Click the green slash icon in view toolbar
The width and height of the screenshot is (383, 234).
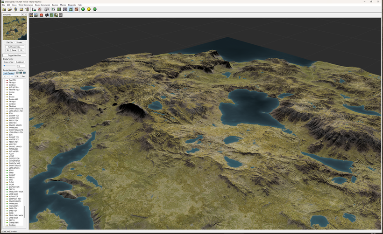(x=51, y=15)
